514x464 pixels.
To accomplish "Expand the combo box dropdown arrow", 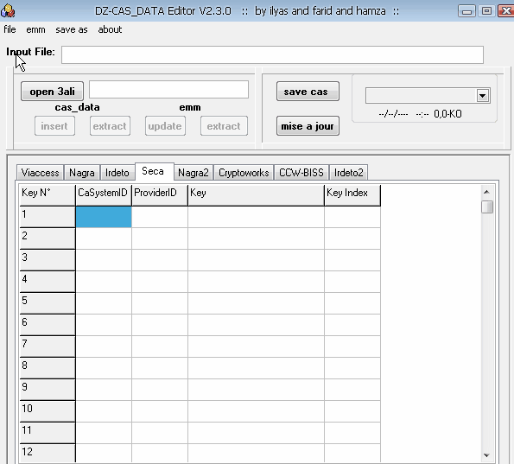I will (x=482, y=96).
